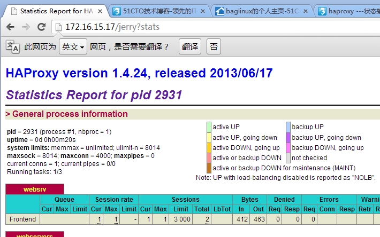Click the General process information heading
This screenshot has height=237, width=380.
click(67, 114)
